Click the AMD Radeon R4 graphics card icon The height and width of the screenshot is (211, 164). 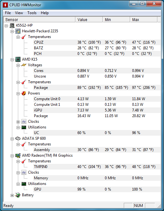click(18, 155)
